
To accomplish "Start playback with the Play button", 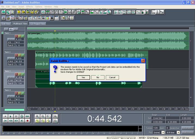I will 11,116.
